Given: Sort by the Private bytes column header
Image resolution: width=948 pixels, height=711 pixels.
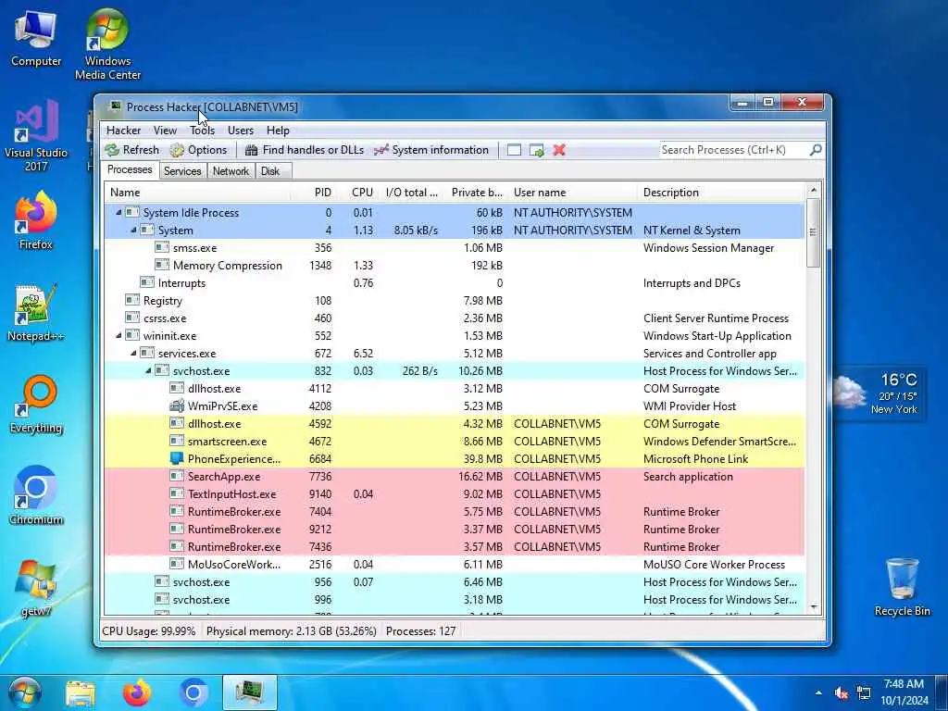Looking at the screenshot, I should coord(477,193).
